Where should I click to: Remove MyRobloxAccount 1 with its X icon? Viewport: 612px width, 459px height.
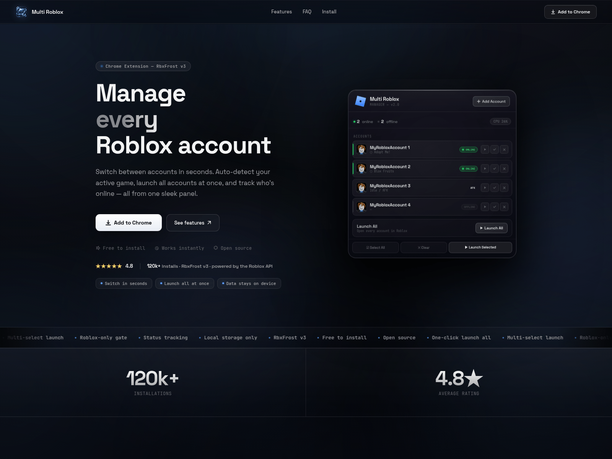click(504, 150)
